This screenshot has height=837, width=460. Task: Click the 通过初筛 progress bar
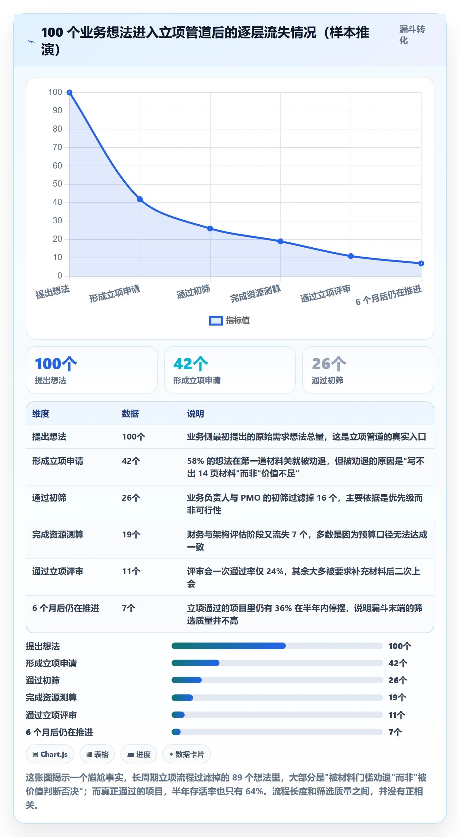[x=277, y=680]
